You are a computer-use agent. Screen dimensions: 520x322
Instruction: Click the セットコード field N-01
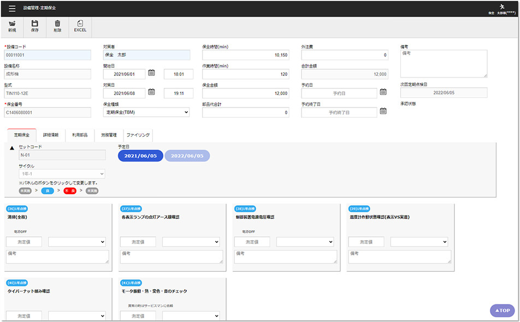(x=62, y=155)
